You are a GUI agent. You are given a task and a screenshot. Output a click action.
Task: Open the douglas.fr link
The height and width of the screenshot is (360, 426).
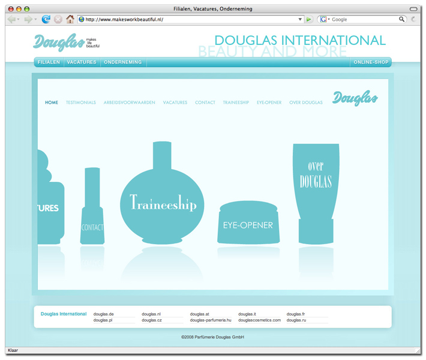tap(296, 314)
